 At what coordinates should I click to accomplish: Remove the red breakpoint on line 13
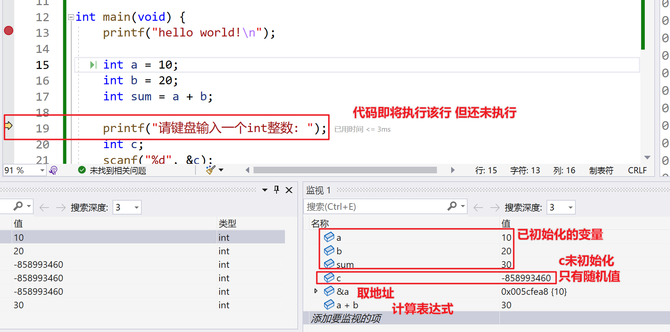coord(9,30)
